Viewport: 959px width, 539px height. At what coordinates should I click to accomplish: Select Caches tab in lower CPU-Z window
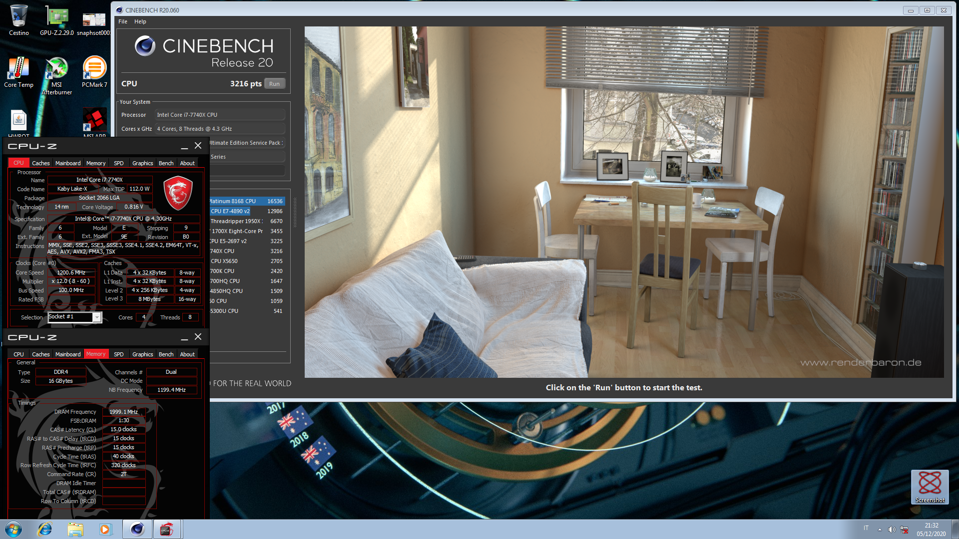41,354
